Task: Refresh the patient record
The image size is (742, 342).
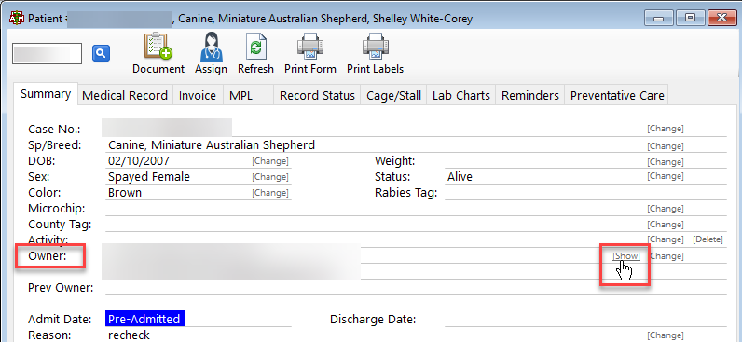Action: click(x=255, y=47)
